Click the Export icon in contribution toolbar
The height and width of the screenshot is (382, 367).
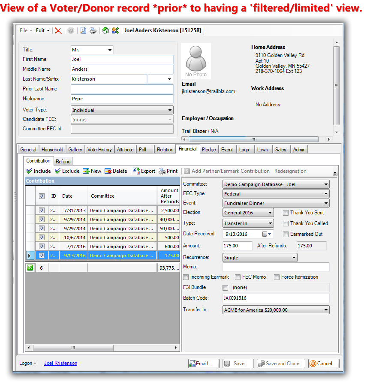tap(136, 171)
